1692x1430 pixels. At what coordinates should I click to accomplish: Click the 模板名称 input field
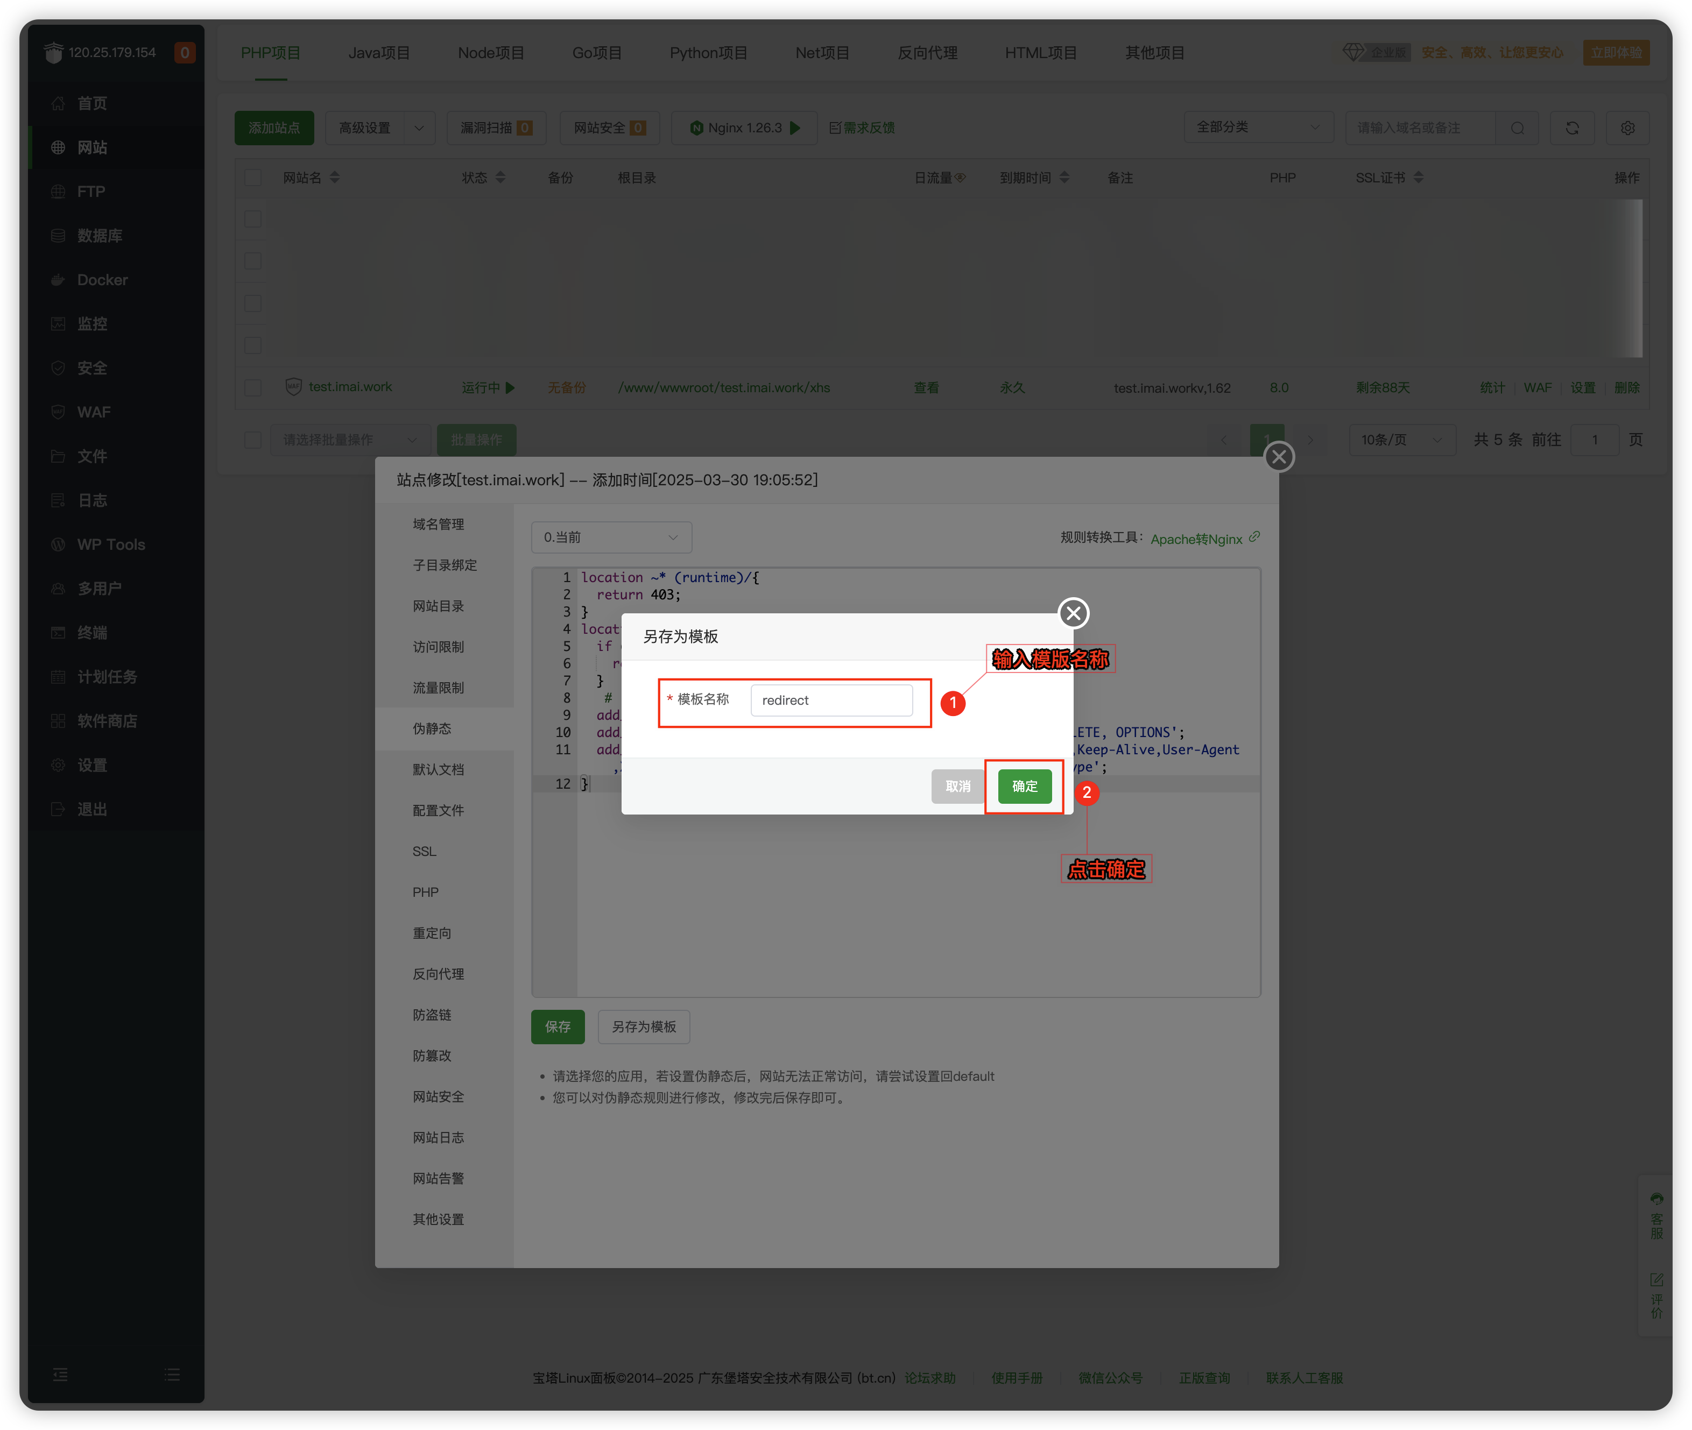pyautogui.click(x=831, y=700)
